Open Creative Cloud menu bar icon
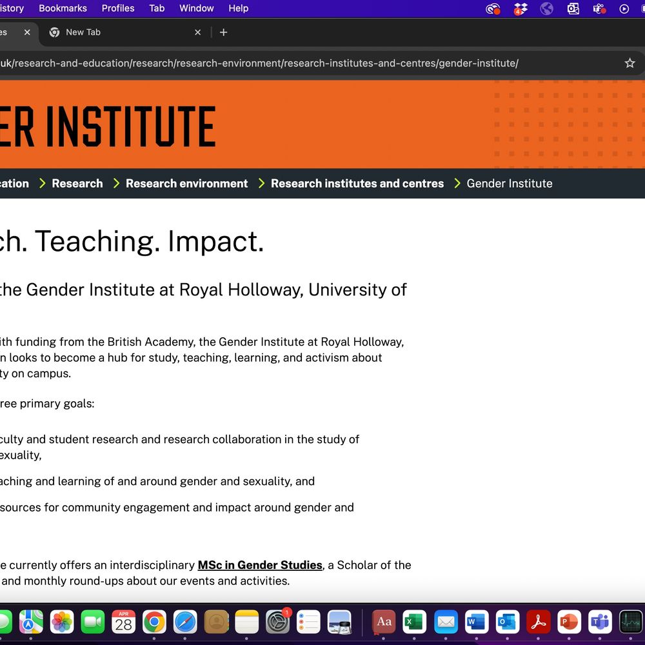The image size is (645, 645). (492, 8)
